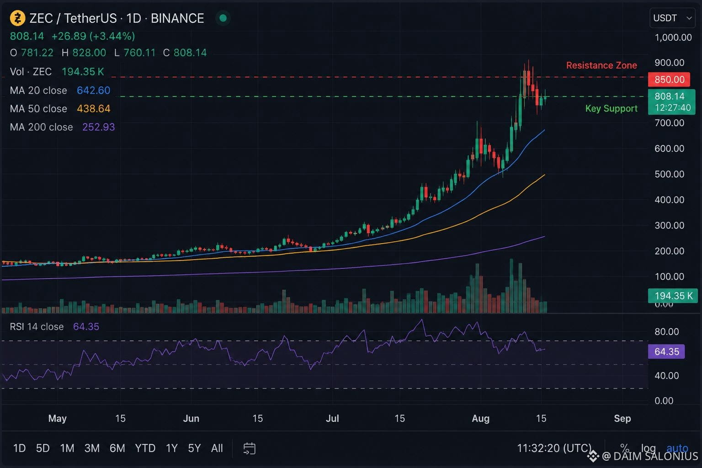Open the USDT currency dropdown
702x468 pixels.
tap(672, 18)
